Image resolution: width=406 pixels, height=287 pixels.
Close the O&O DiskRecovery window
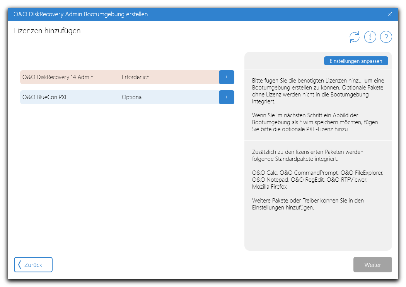(x=390, y=15)
